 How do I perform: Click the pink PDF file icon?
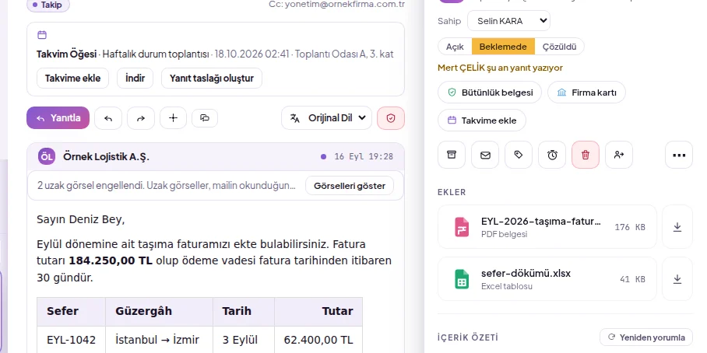coord(461,227)
